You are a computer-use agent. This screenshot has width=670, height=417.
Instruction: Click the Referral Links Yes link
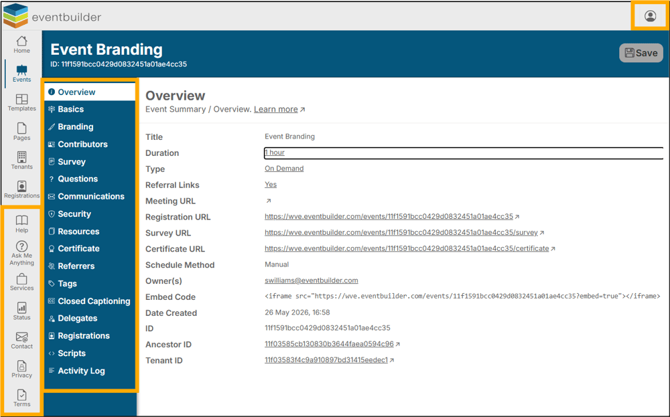tap(271, 184)
